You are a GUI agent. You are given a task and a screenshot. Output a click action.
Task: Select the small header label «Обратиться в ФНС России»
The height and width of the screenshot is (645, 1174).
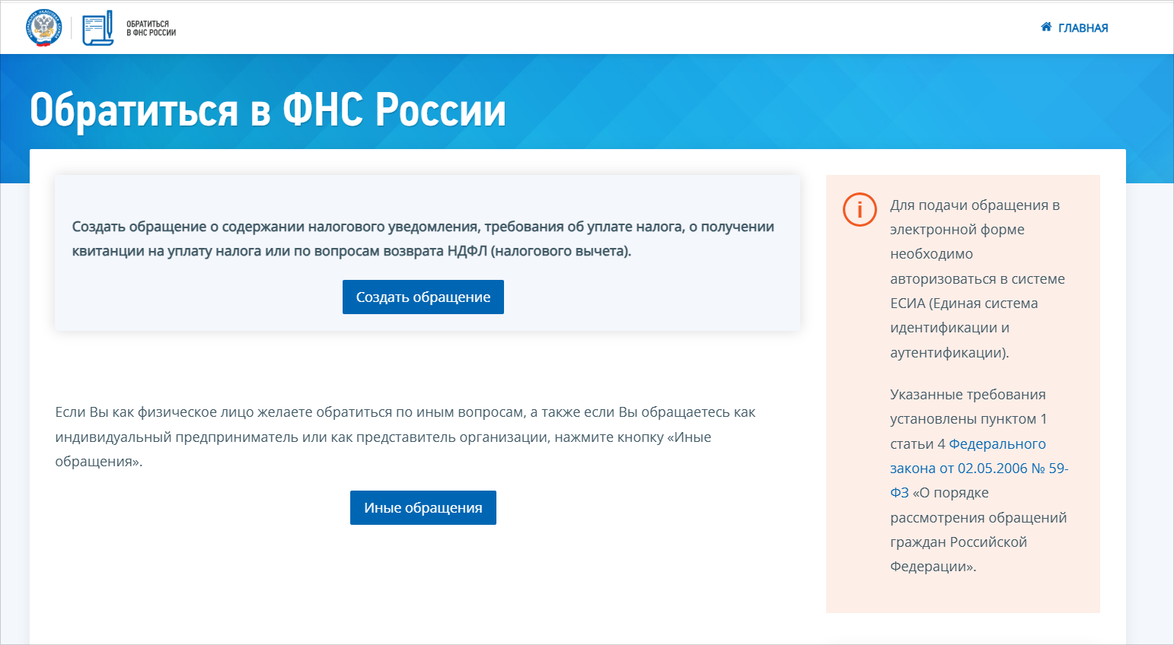pos(151,28)
